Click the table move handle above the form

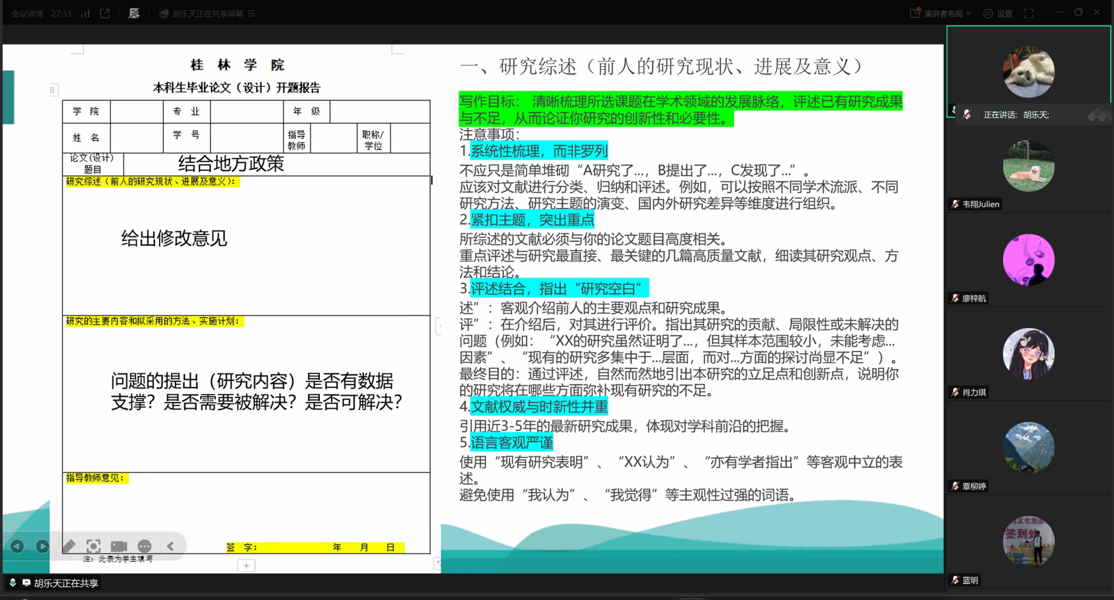(52, 90)
